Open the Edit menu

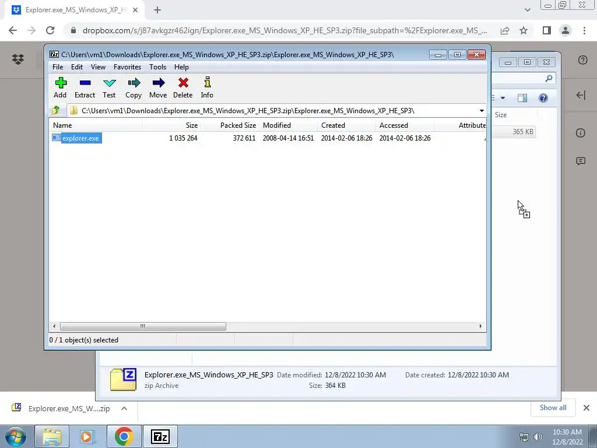(77, 67)
